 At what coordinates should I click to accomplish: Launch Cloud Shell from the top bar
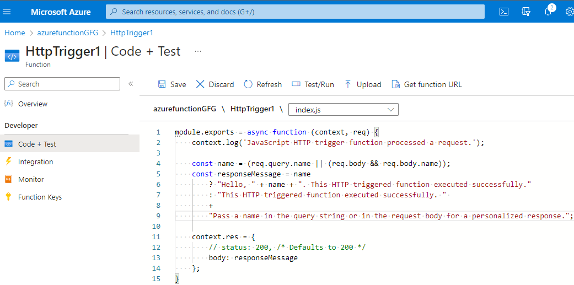[x=503, y=12]
